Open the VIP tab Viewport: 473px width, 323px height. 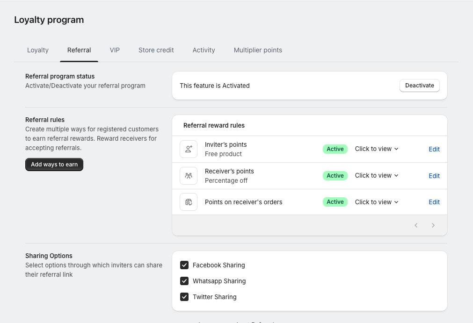115,50
